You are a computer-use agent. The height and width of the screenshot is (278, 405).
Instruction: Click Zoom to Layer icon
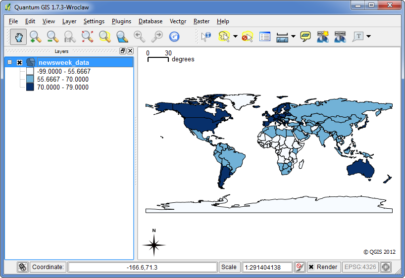122,37
